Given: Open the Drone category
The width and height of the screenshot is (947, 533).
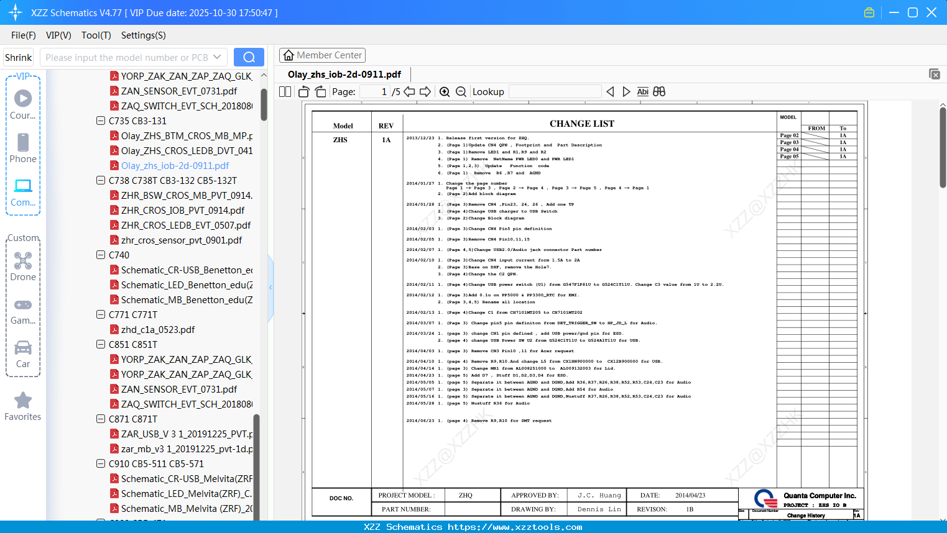Looking at the screenshot, I should [x=23, y=266].
